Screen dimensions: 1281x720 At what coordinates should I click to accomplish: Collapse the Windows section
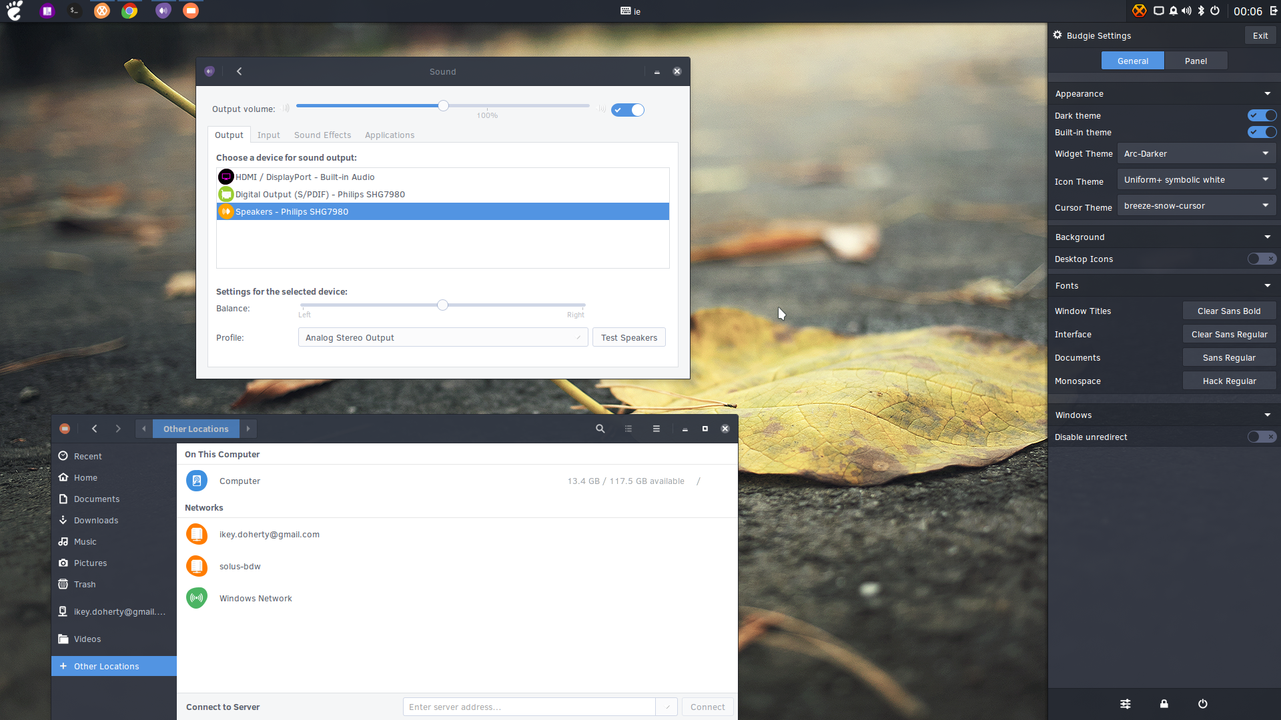click(x=1267, y=415)
